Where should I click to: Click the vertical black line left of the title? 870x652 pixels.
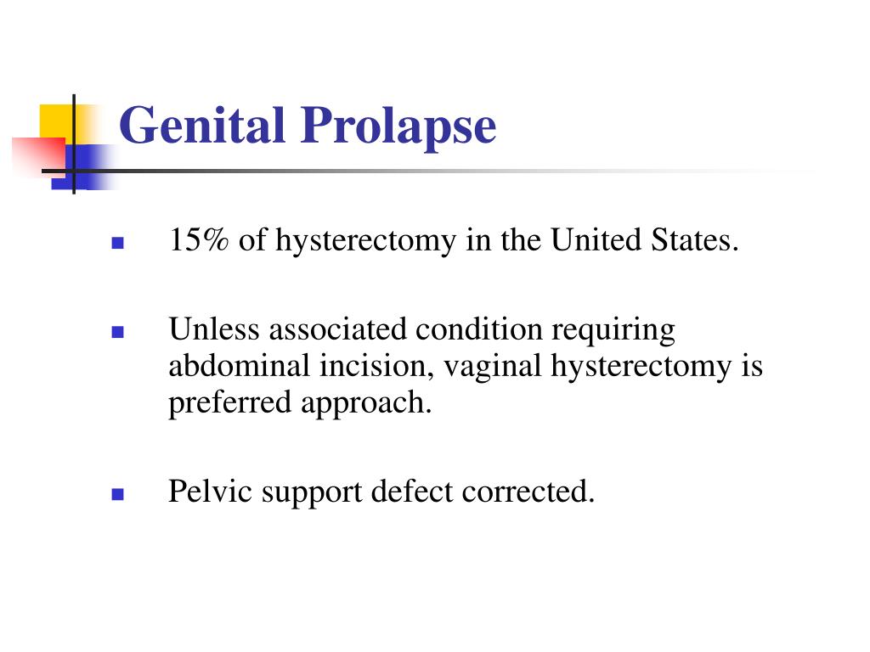coord(74,144)
